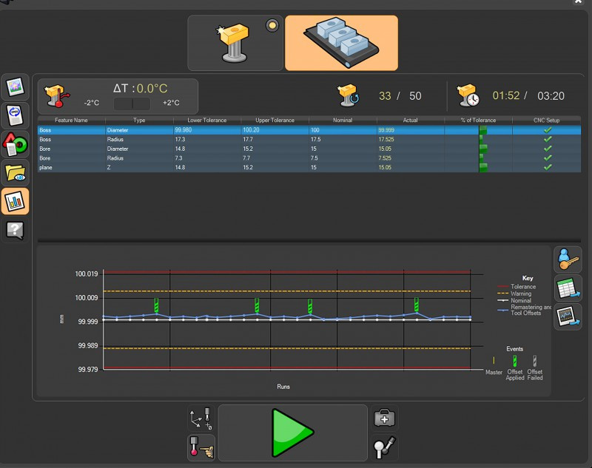Screen dimensions: 592x468
Task: Open the probe coordinate axes setup icon
Action: tap(201, 418)
